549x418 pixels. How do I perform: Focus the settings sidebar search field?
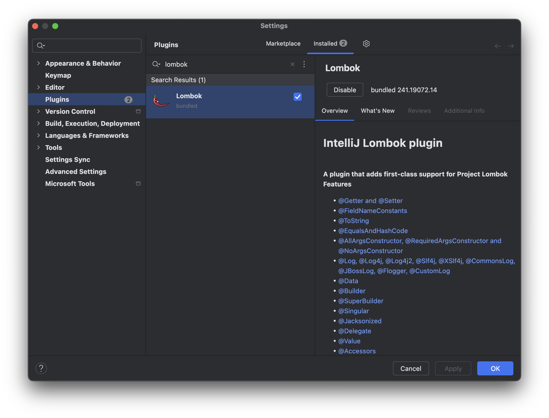coord(87,46)
